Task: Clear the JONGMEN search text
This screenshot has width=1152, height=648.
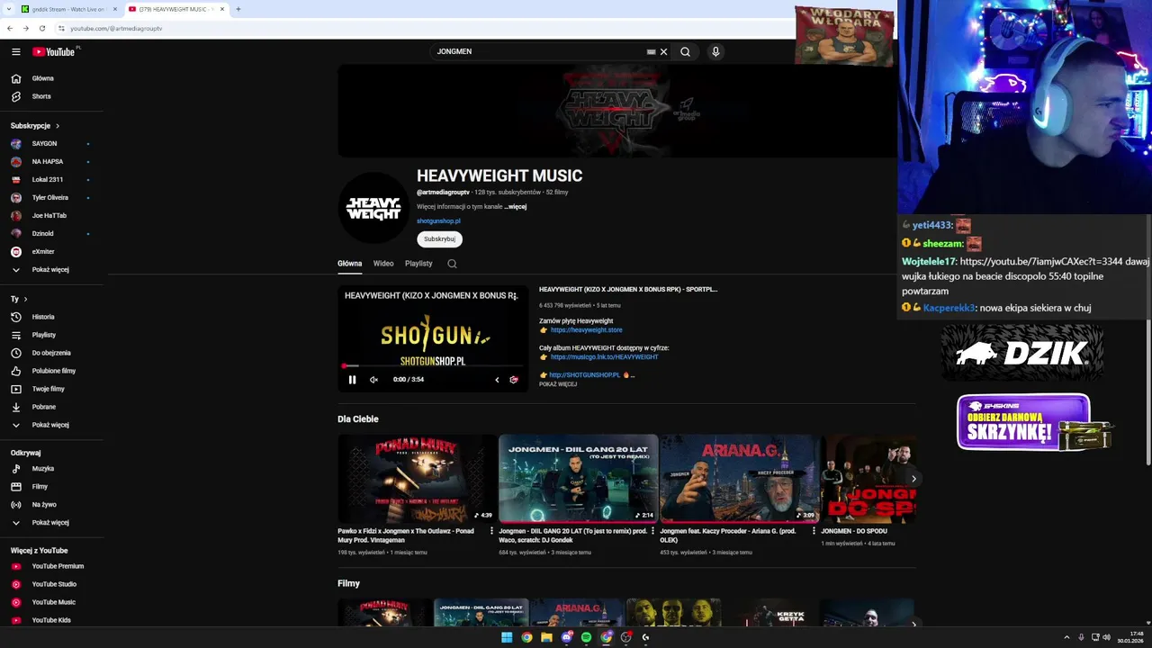Action: [x=664, y=52]
